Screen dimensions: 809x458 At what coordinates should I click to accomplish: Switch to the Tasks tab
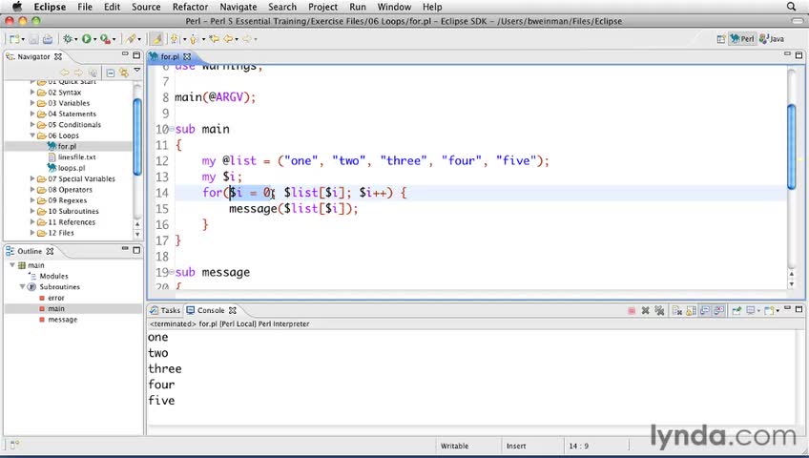tap(166, 310)
